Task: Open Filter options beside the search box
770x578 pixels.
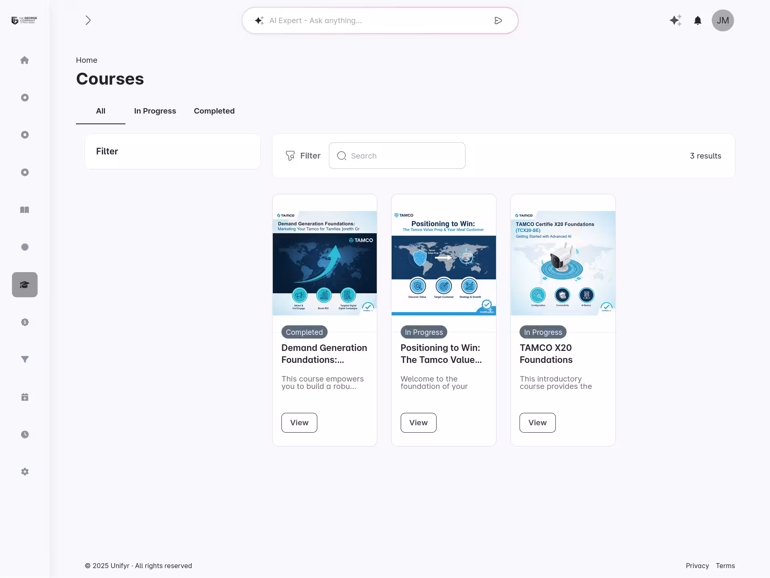Action: (x=303, y=156)
